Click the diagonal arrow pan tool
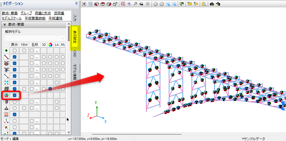 coord(135,4)
